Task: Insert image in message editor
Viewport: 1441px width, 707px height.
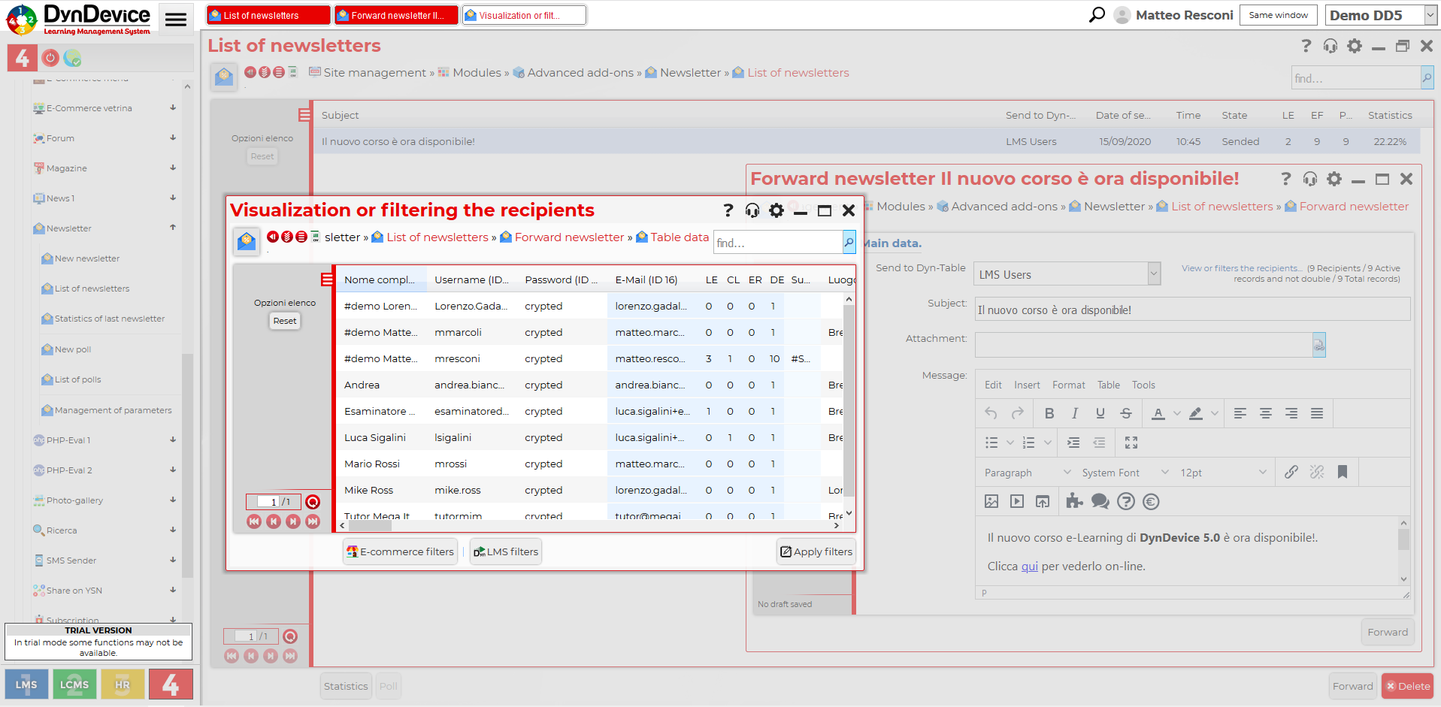Action: [991, 501]
